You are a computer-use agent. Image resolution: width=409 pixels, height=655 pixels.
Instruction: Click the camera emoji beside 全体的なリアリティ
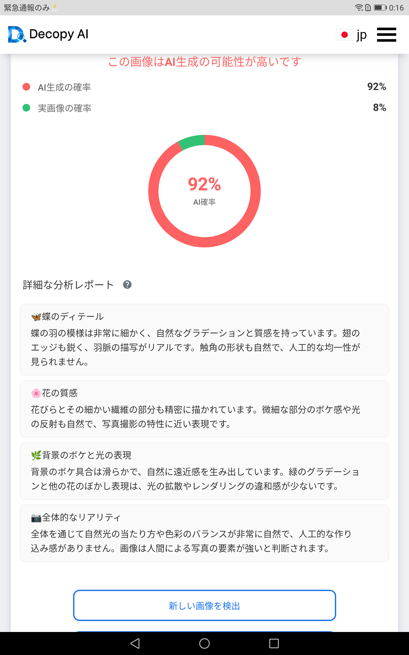click(x=36, y=518)
